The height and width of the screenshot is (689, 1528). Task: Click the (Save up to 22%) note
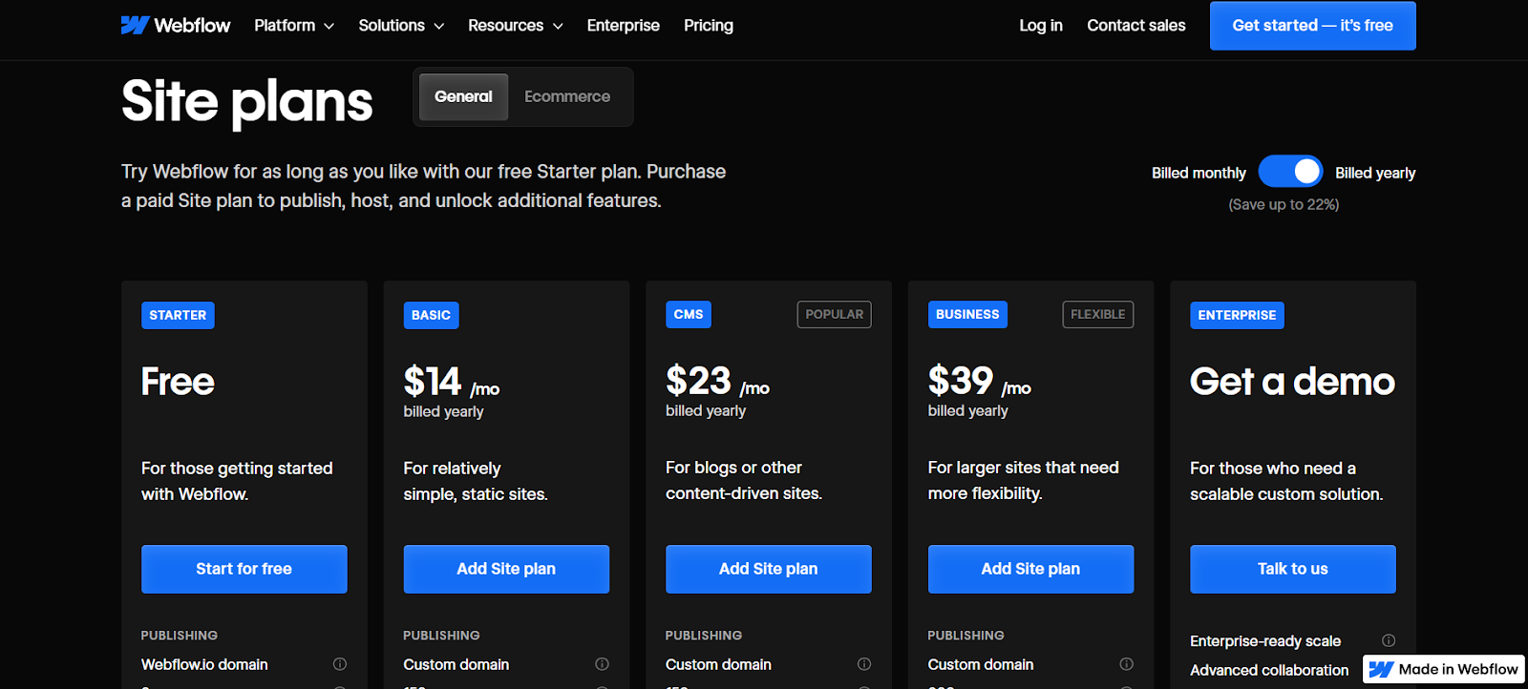(x=1284, y=204)
